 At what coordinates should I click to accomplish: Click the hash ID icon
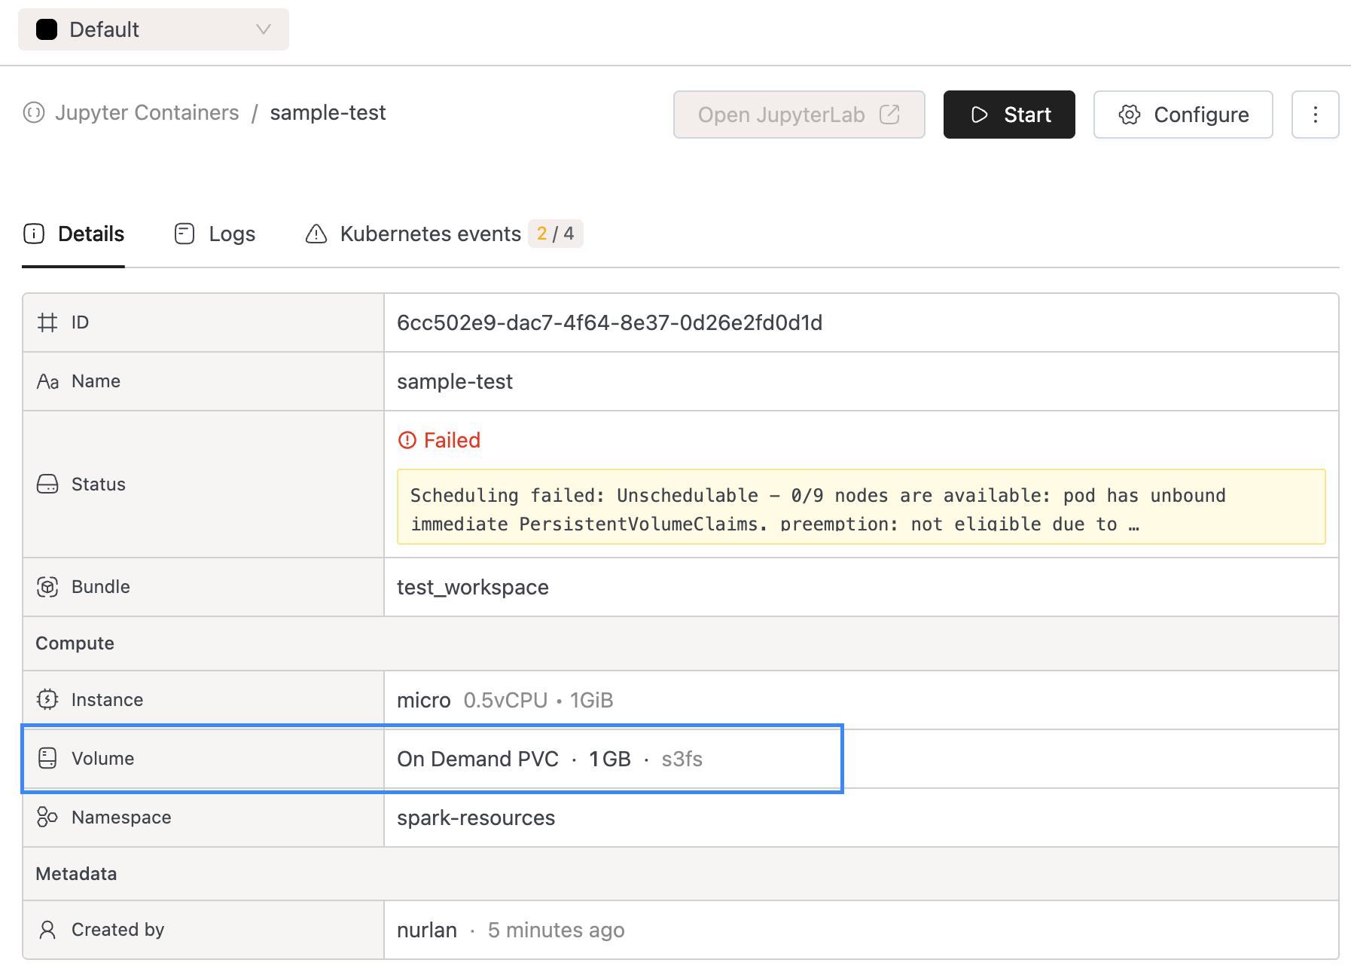47,322
